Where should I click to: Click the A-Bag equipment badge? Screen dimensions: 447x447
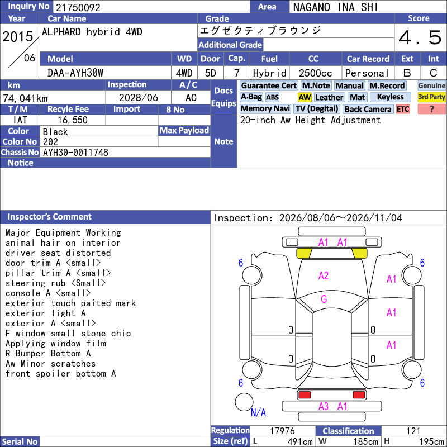coord(251,97)
